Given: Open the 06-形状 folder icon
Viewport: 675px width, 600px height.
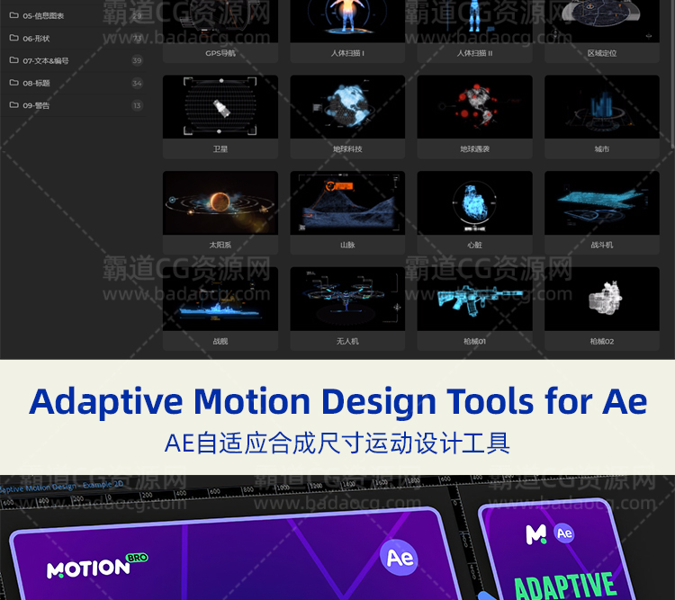Looking at the screenshot, I should pyautogui.click(x=13, y=38).
